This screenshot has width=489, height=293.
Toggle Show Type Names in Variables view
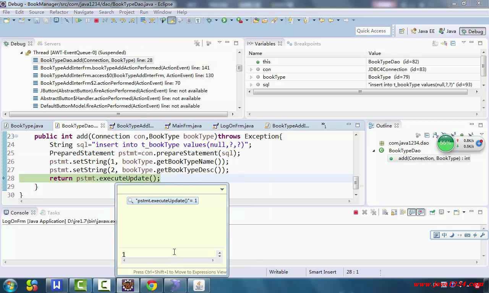pos(435,43)
